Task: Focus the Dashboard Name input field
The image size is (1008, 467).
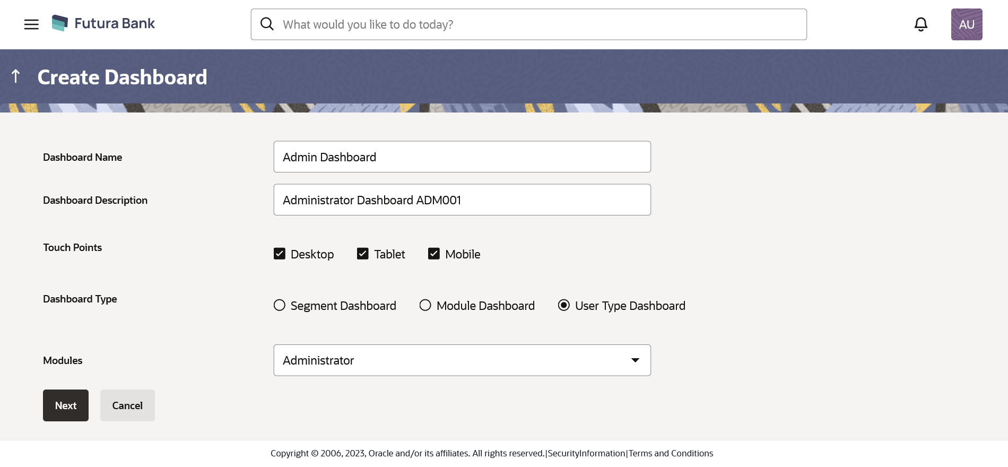Action: click(x=462, y=157)
